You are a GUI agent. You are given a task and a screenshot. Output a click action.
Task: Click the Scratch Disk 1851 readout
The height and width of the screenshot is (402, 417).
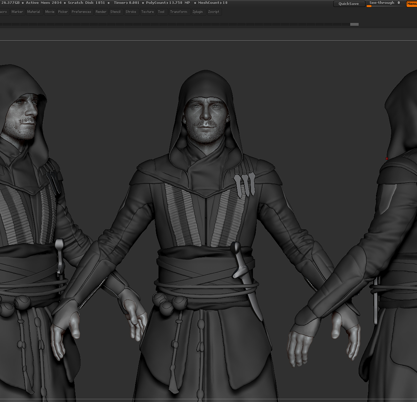(86, 3)
